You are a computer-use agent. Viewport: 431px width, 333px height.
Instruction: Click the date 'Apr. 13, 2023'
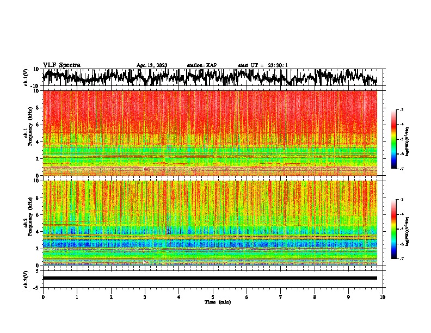tap(152, 65)
